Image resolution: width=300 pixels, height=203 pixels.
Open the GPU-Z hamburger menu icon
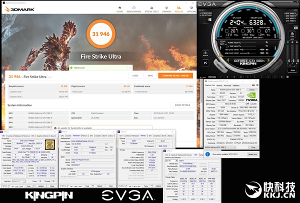coord(257,85)
